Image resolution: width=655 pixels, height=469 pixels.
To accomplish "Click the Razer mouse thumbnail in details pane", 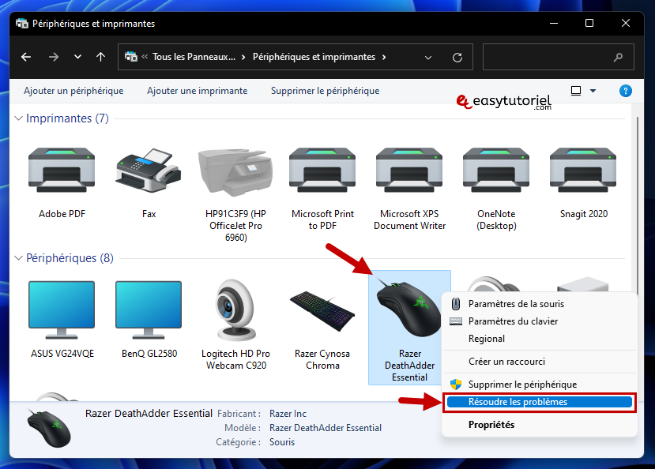I will pos(49,428).
